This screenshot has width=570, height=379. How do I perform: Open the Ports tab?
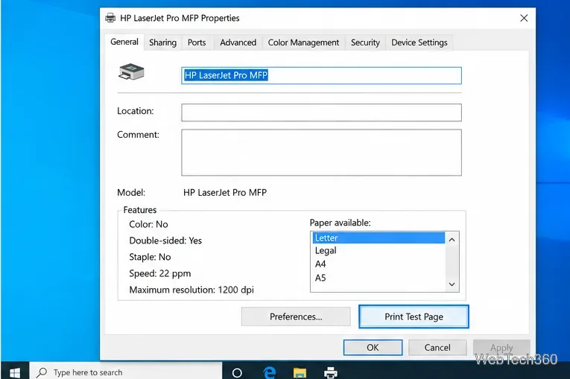(197, 42)
